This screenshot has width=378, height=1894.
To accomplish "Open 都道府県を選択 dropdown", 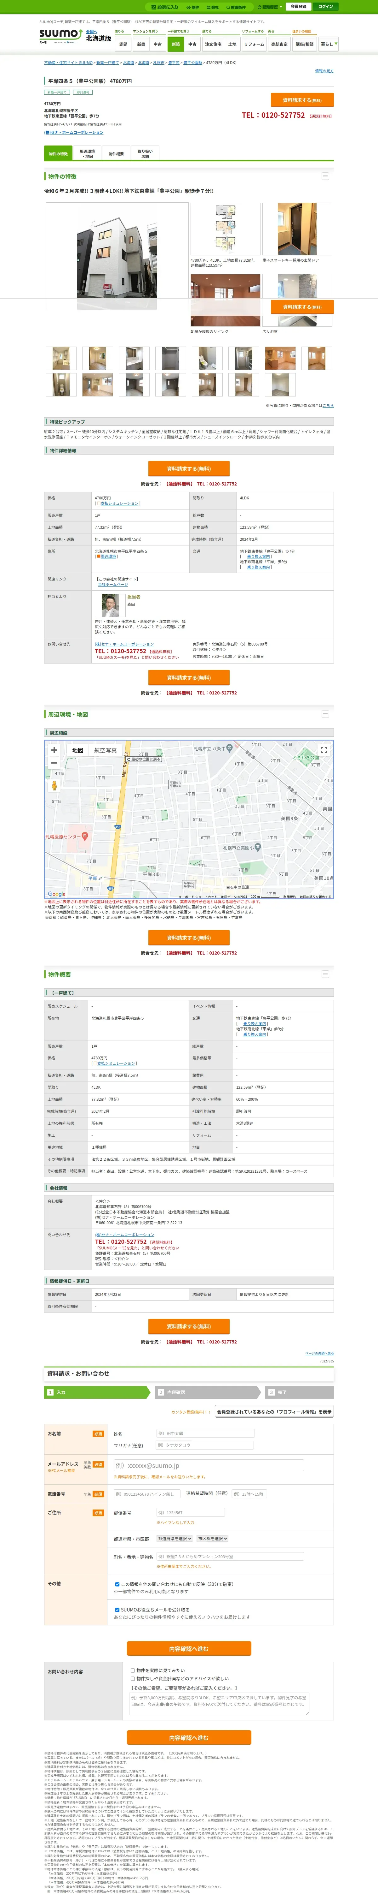I will pos(175,1538).
